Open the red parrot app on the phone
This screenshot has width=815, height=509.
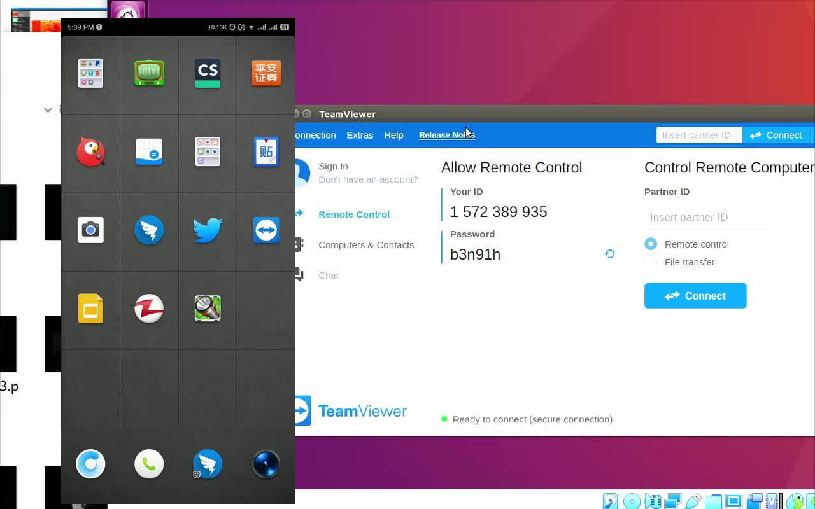(x=90, y=152)
